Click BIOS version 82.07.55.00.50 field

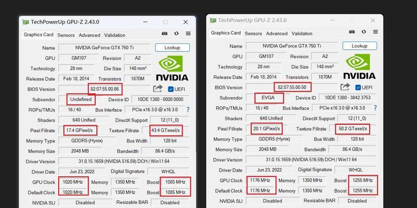click(x=292, y=87)
